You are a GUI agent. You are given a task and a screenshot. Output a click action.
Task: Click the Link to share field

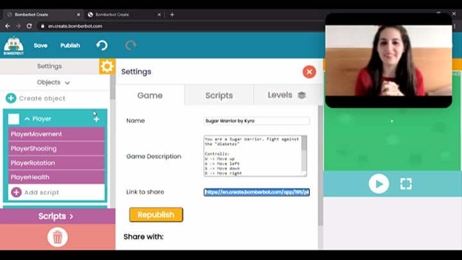pos(257,192)
